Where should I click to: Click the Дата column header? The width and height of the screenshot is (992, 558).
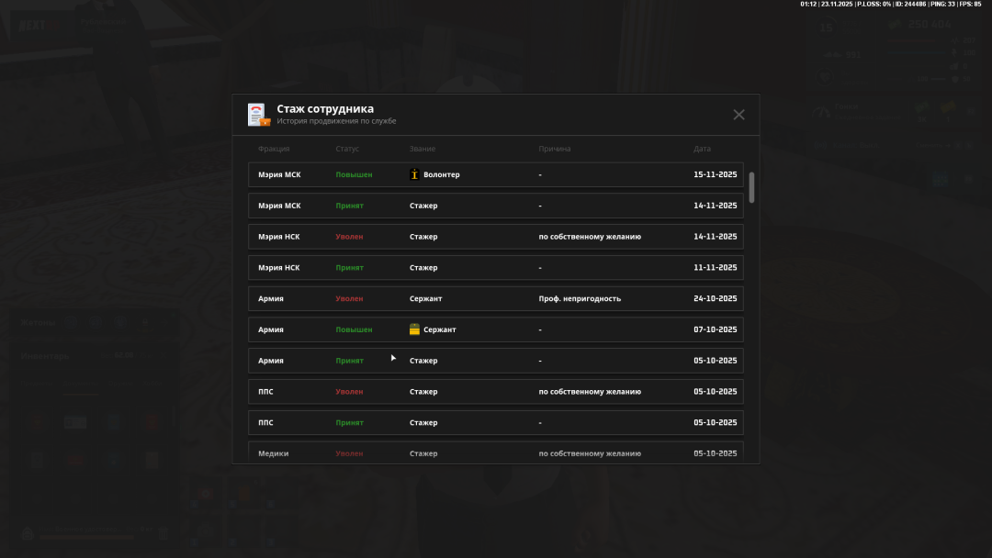pos(702,149)
